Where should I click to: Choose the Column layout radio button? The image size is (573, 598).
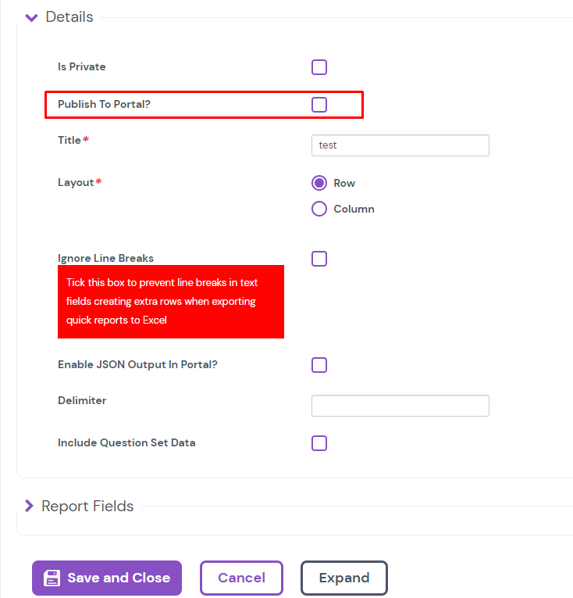point(319,209)
